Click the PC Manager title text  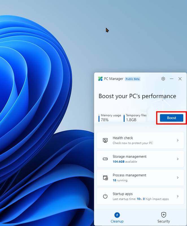click(x=114, y=79)
